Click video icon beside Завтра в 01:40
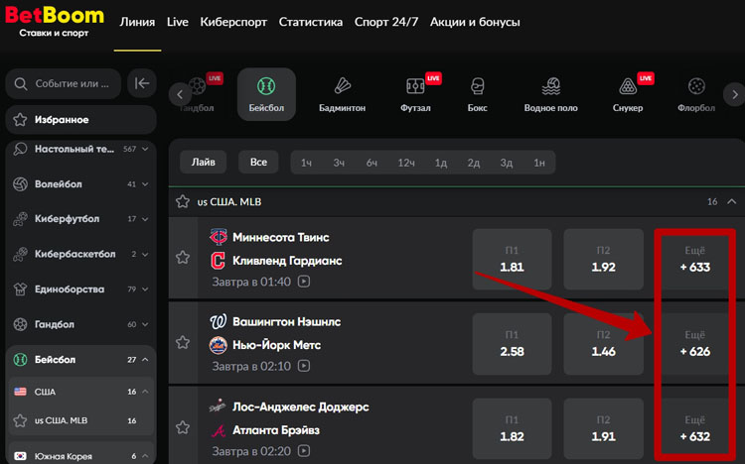This screenshot has width=745, height=464. click(x=304, y=282)
